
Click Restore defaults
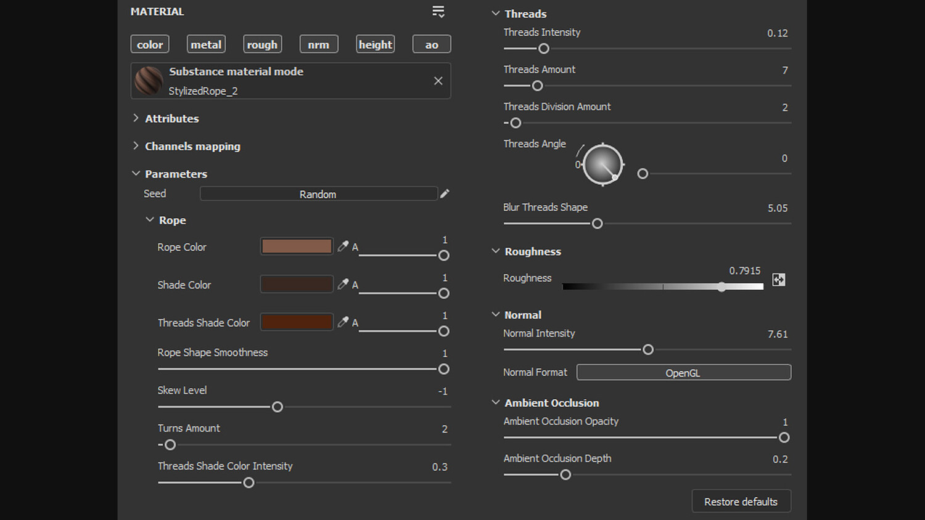tap(741, 502)
